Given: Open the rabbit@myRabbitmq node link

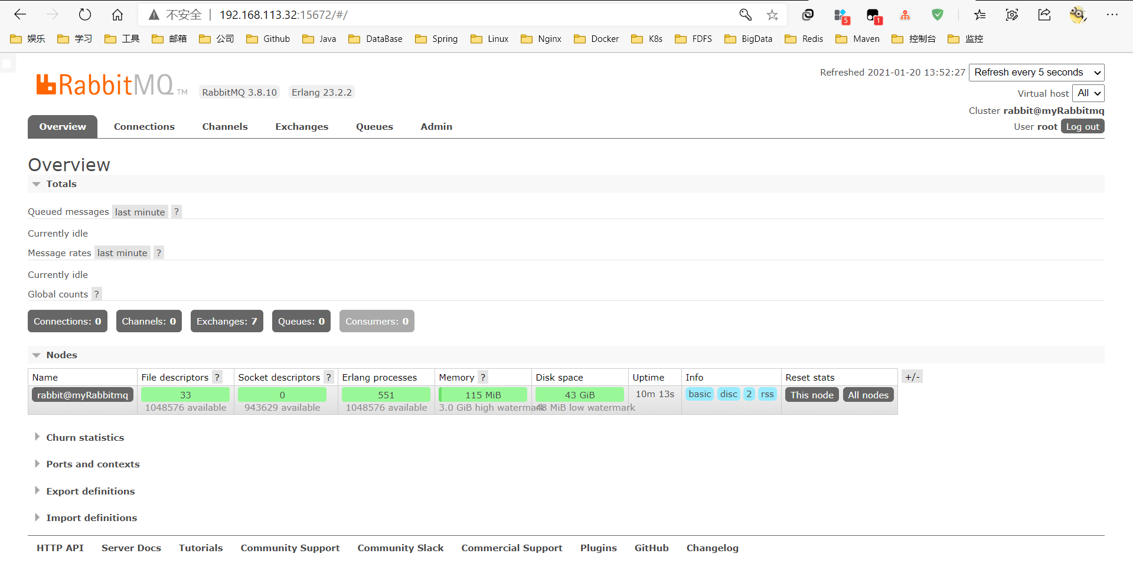Looking at the screenshot, I should (x=83, y=395).
